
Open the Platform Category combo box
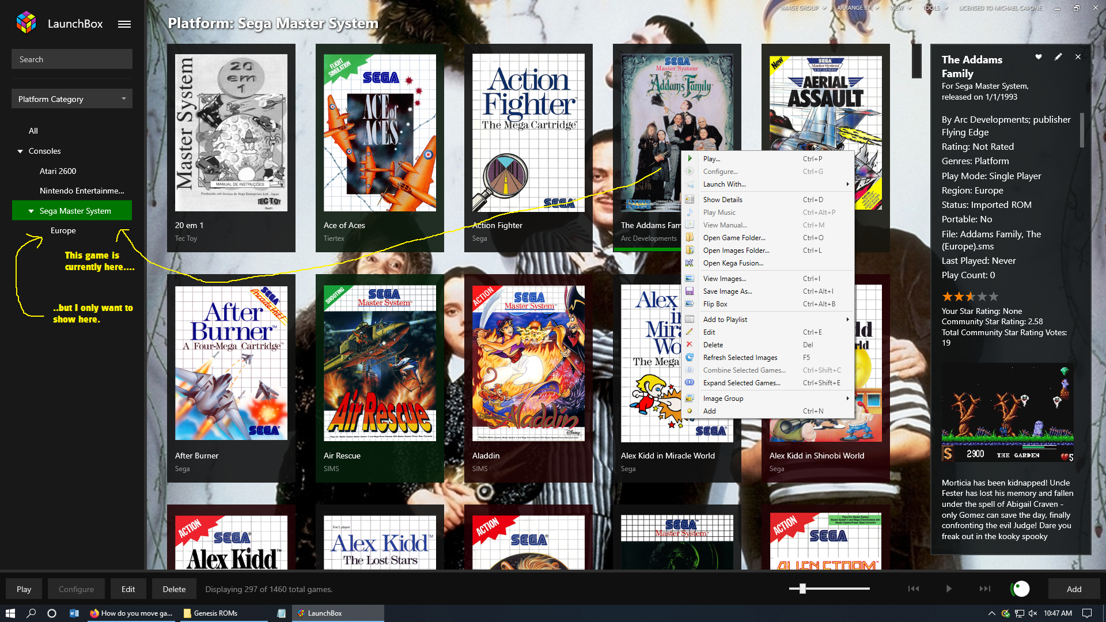pos(72,98)
